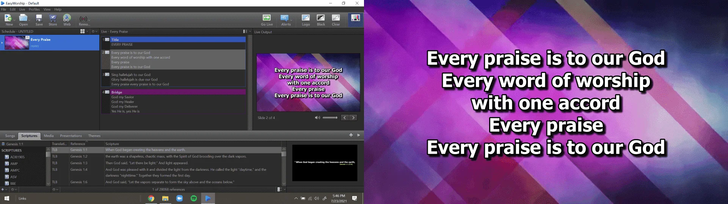Sort by the Translation column header

coord(60,144)
